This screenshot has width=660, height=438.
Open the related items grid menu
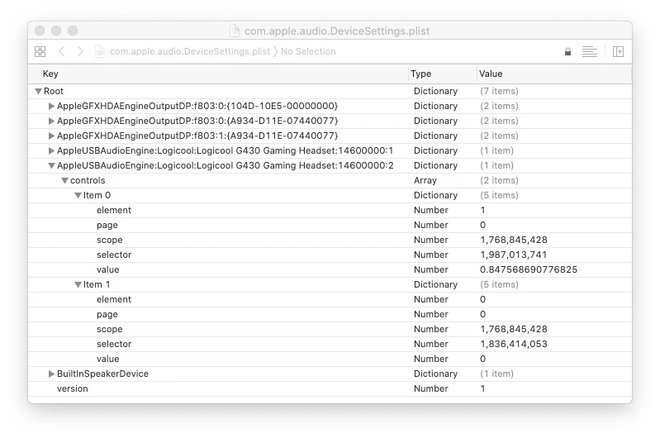click(x=40, y=51)
